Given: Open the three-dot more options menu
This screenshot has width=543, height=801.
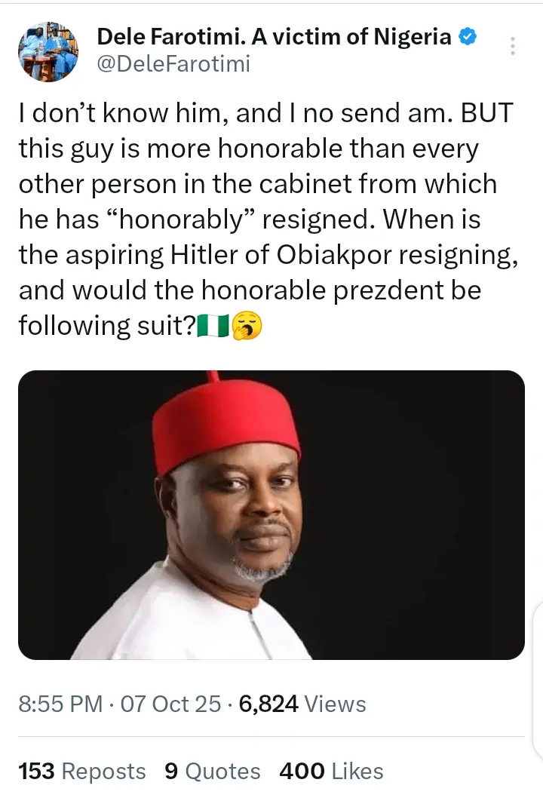Looking at the screenshot, I should pyautogui.click(x=513, y=47).
